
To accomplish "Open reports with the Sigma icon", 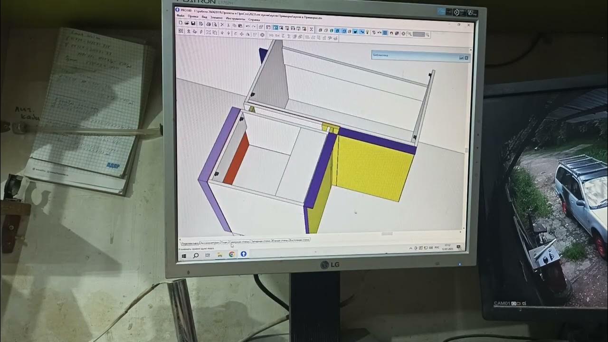I will pyautogui.click(x=311, y=29).
